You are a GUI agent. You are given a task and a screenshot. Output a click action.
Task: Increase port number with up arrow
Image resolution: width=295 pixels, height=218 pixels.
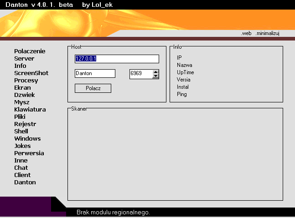click(155, 71)
